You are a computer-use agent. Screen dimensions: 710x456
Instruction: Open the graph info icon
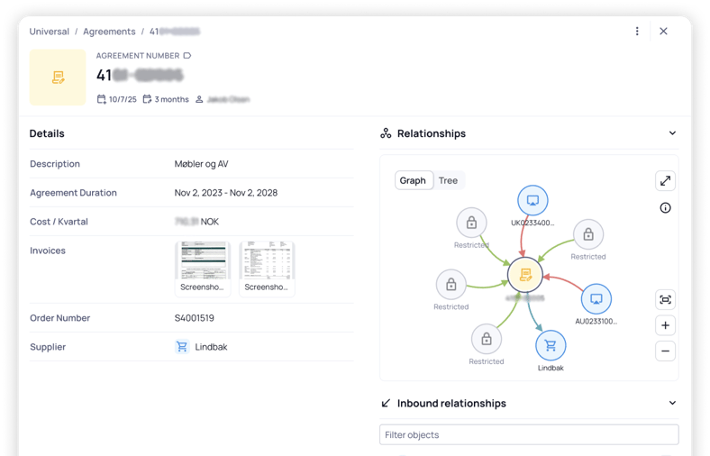[x=665, y=208]
